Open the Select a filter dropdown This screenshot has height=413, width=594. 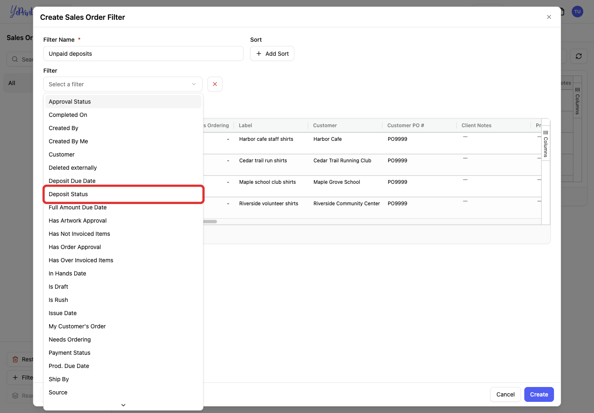click(123, 84)
